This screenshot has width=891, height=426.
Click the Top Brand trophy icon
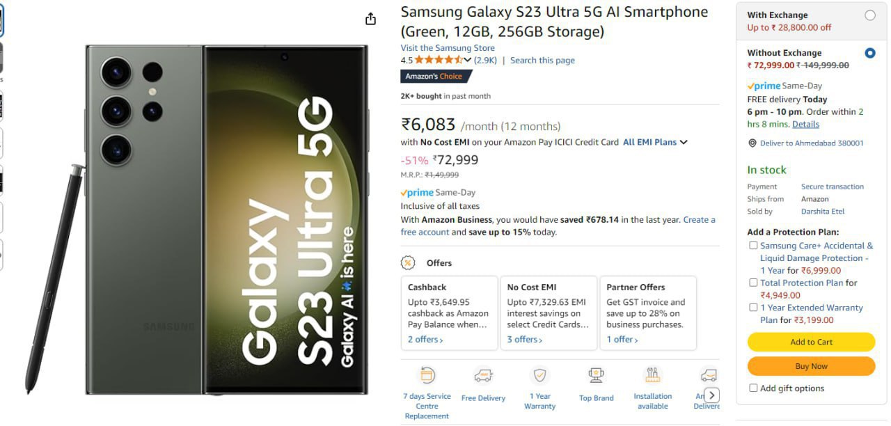click(596, 376)
